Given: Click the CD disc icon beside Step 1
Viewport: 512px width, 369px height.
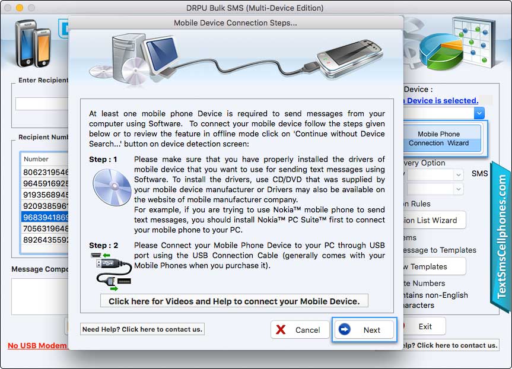Looking at the screenshot, I should click(x=112, y=187).
